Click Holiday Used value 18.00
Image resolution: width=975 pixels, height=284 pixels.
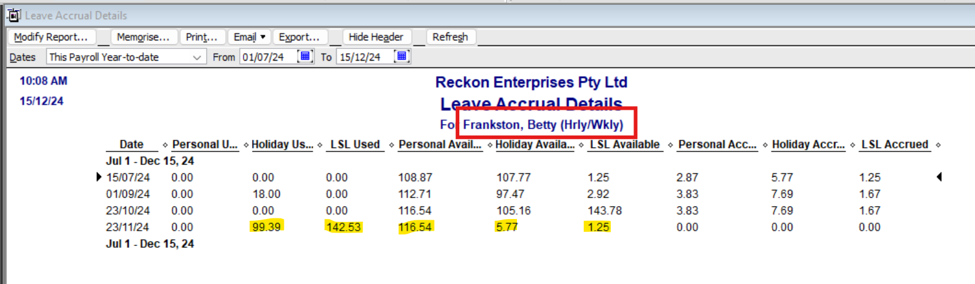point(266,194)
